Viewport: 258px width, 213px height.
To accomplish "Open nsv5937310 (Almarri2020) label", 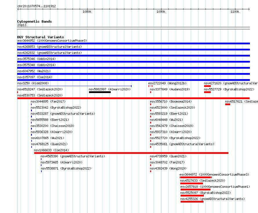I will [x=171, y=132].
